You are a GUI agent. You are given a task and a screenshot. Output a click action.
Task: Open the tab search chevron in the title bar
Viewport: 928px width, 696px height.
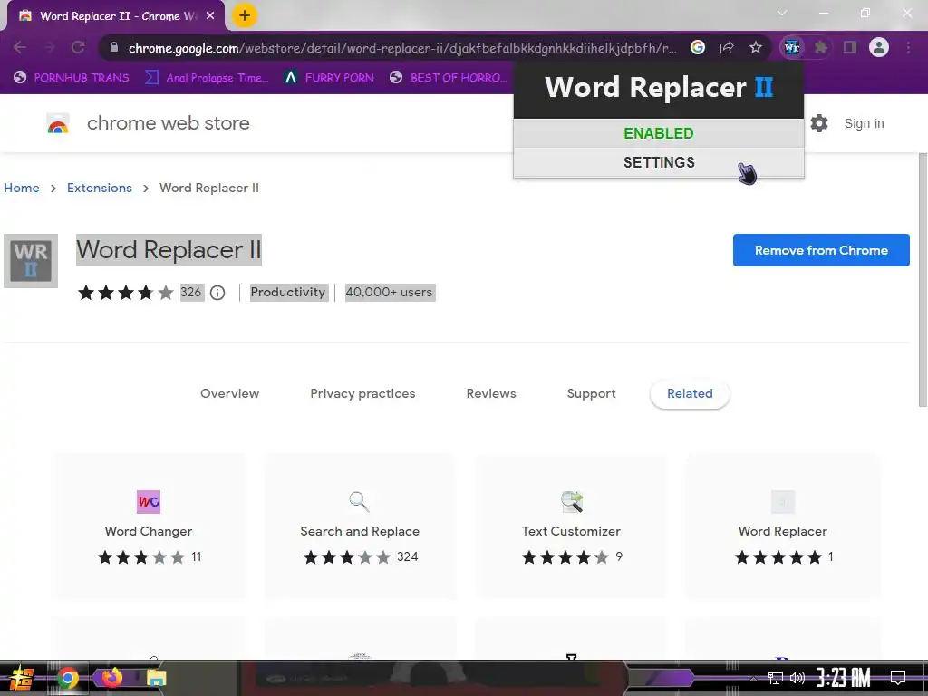[782, 13]
